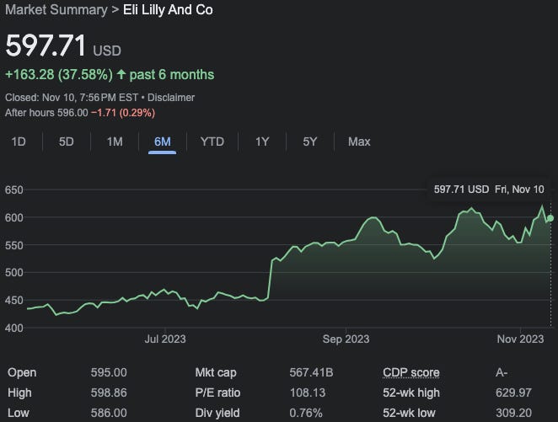Click the 500 y-axis label

click(13, 273)
